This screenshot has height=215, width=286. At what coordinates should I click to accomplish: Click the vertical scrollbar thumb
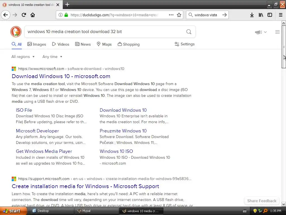[283, 47]
